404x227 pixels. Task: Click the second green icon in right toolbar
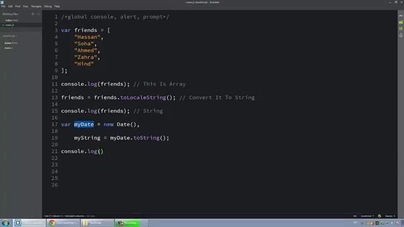tap(401, 29)
